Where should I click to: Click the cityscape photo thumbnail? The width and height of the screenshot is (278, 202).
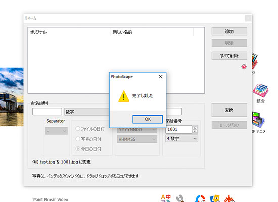click(12, 97)
